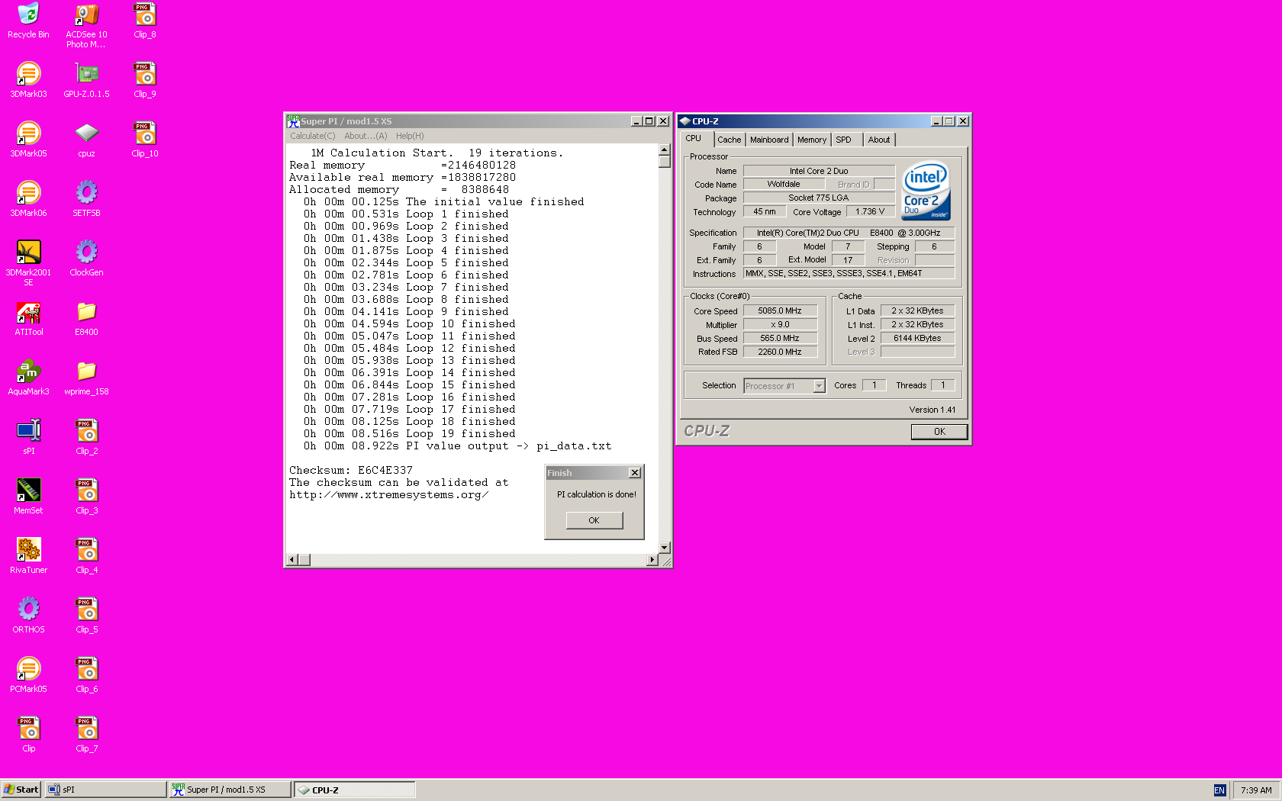Switch to sPI taskbar button
The width and height of the screenshot is (1282, 801).
(105, 790)
